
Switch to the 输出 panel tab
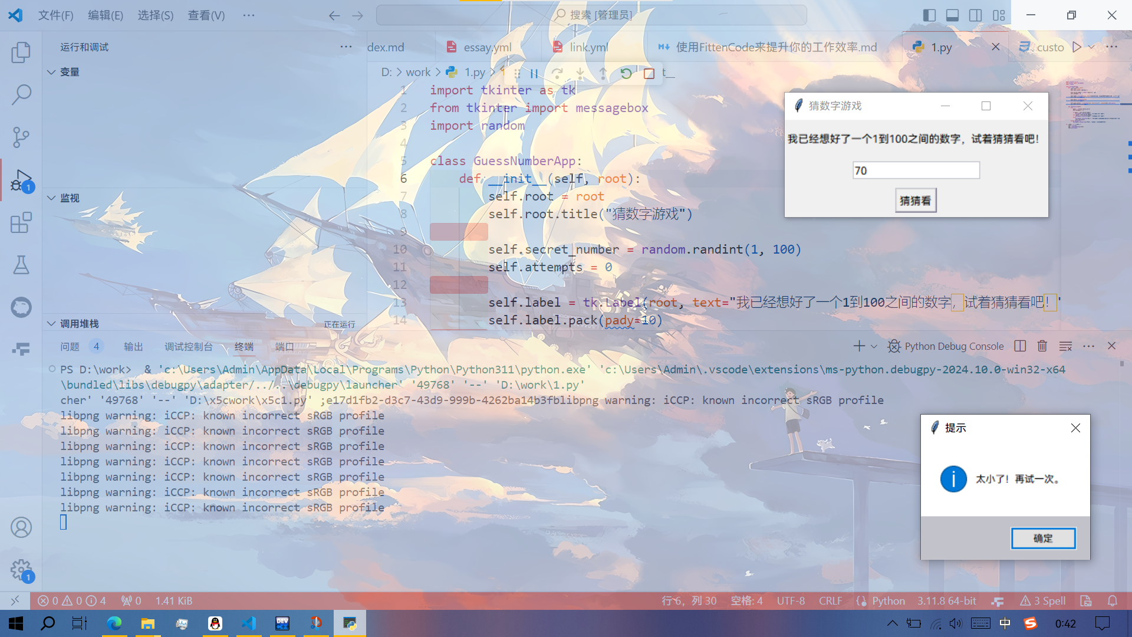(x=133, y=347)
